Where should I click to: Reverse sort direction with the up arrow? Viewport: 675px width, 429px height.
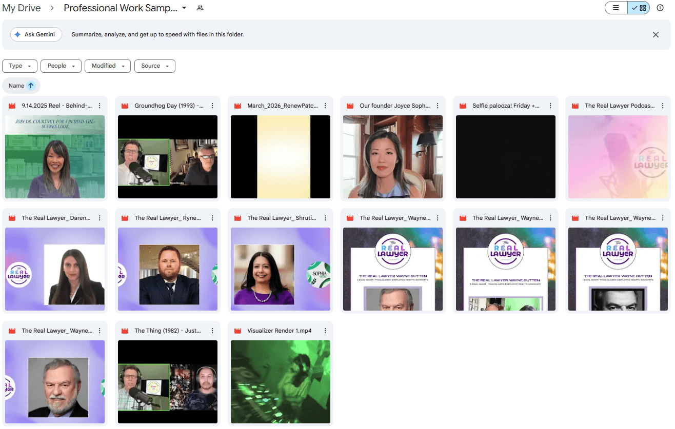(31, 86)
